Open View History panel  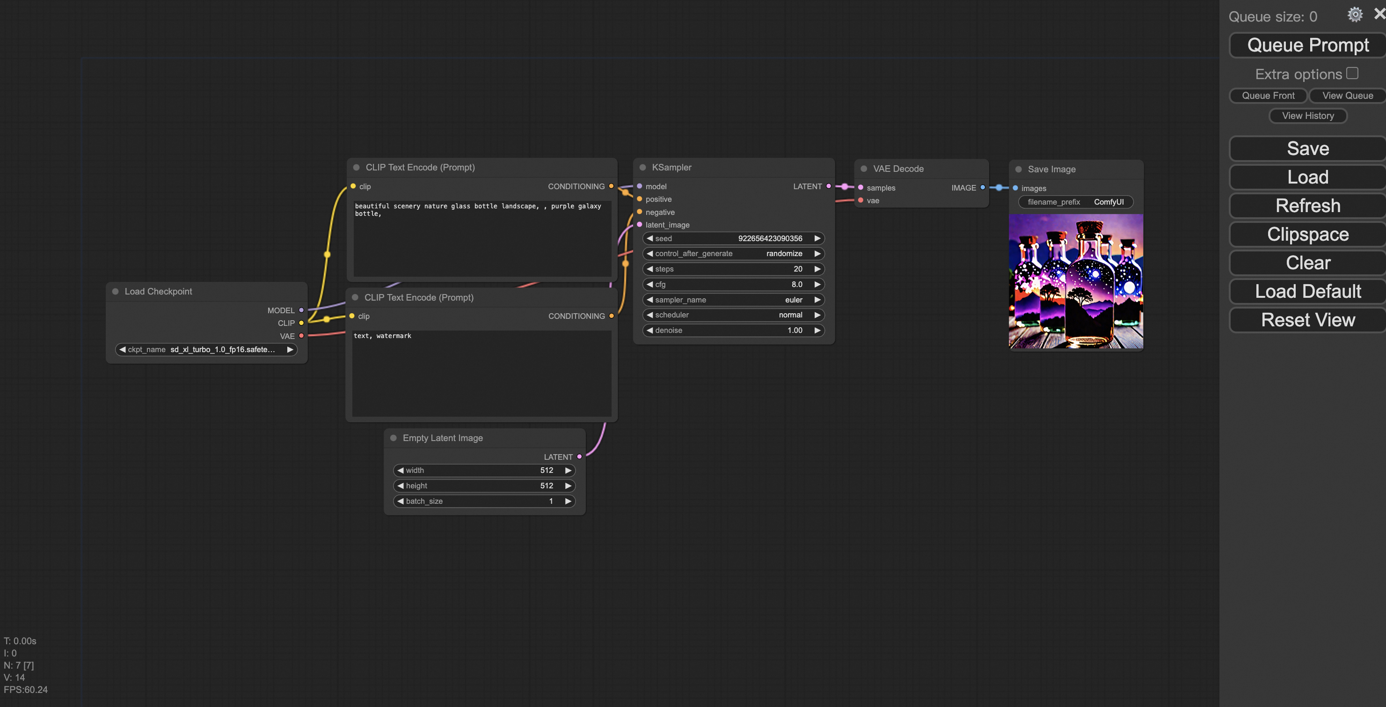pyautogui.click(x=1307, y=116)
